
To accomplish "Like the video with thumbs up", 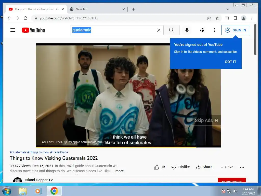I will point(160,167).
